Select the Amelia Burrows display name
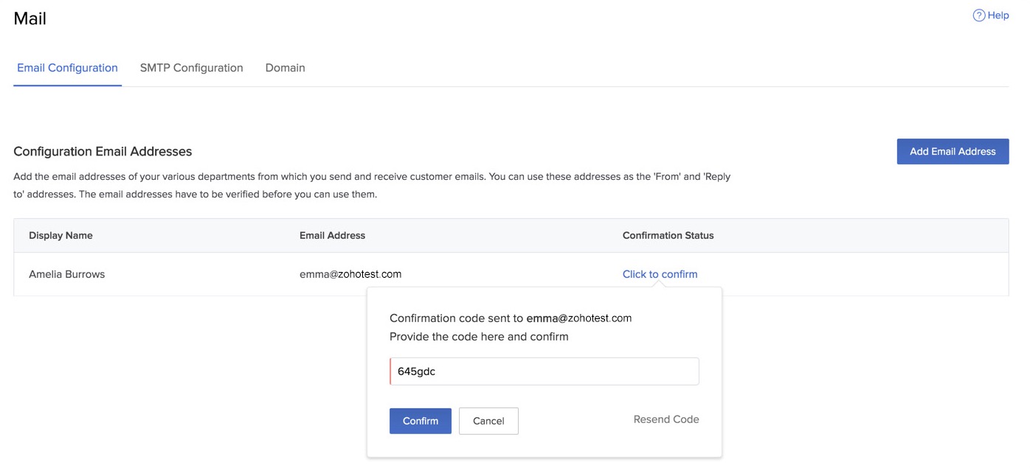The width and height of the screenshot is (1030, 468). coord(67,274)
